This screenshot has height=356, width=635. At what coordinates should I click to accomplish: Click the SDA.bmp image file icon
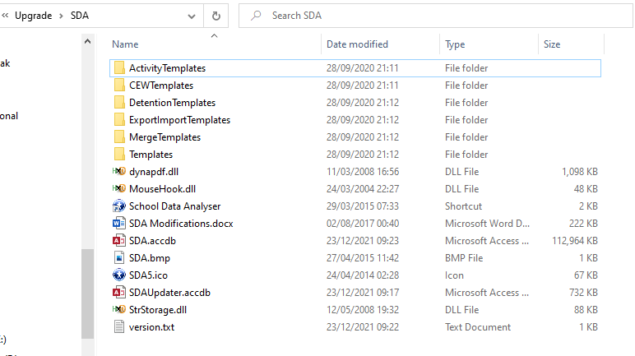point(118,257)
